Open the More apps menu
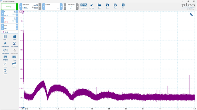 point(5,37)
